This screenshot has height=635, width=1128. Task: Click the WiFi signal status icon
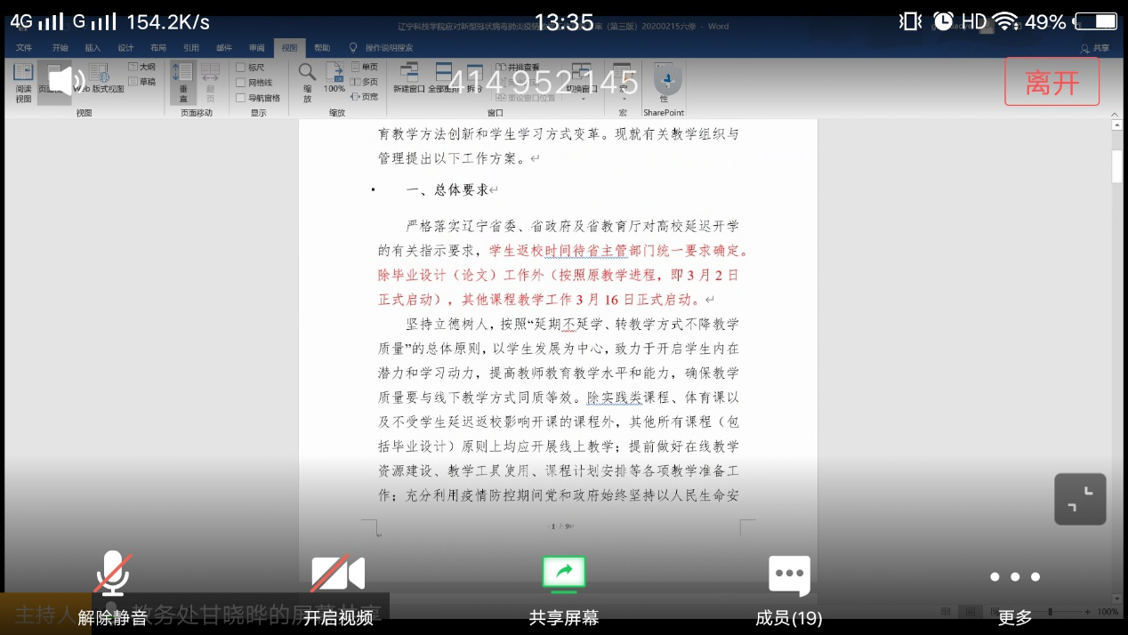1006,21
